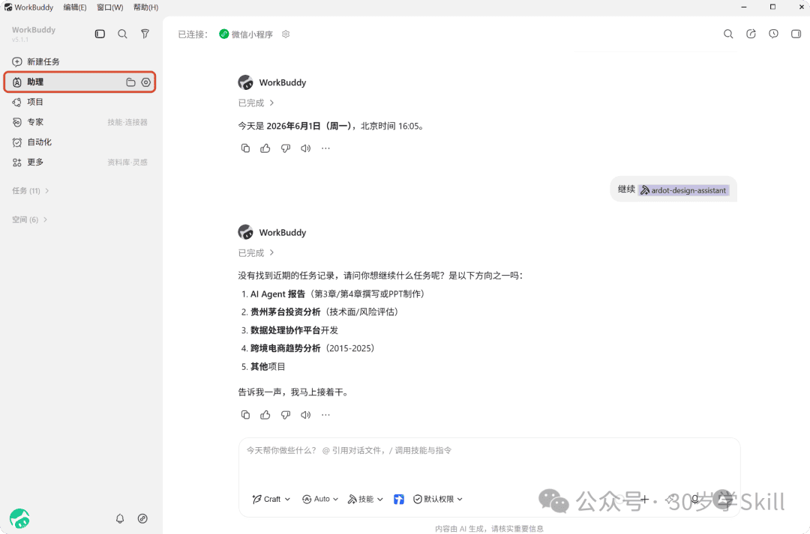Open the 帮助(H) menu

[145, 7]
